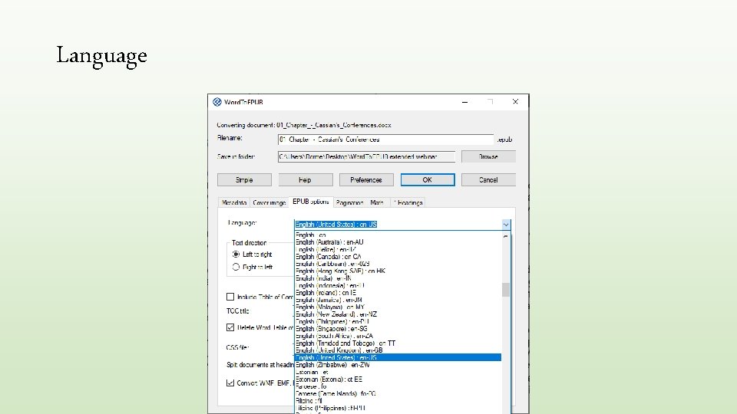Confirm conversion with the OK button
Image resolution: width=737 pixels, height=414 pixels.
click(x=428, y=179)
